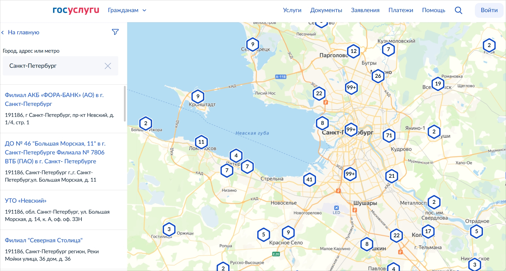Click the results list scrollbar
The height and width of the screenshot is (271, 506).
coord(125,104)
